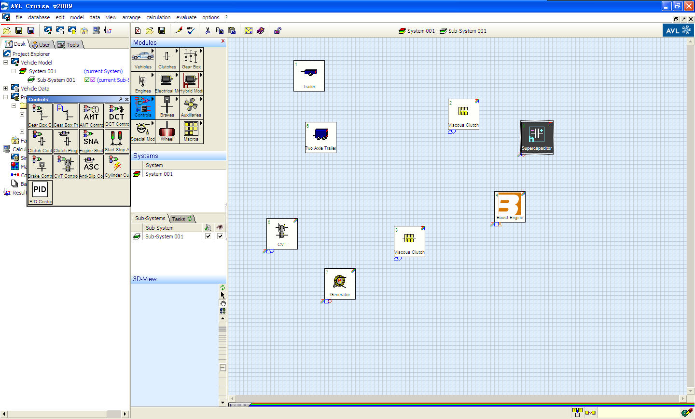The width and height of the screenshot is (695, 419).
Task: Pick the DCT Control component
Action: coord(117,116)
